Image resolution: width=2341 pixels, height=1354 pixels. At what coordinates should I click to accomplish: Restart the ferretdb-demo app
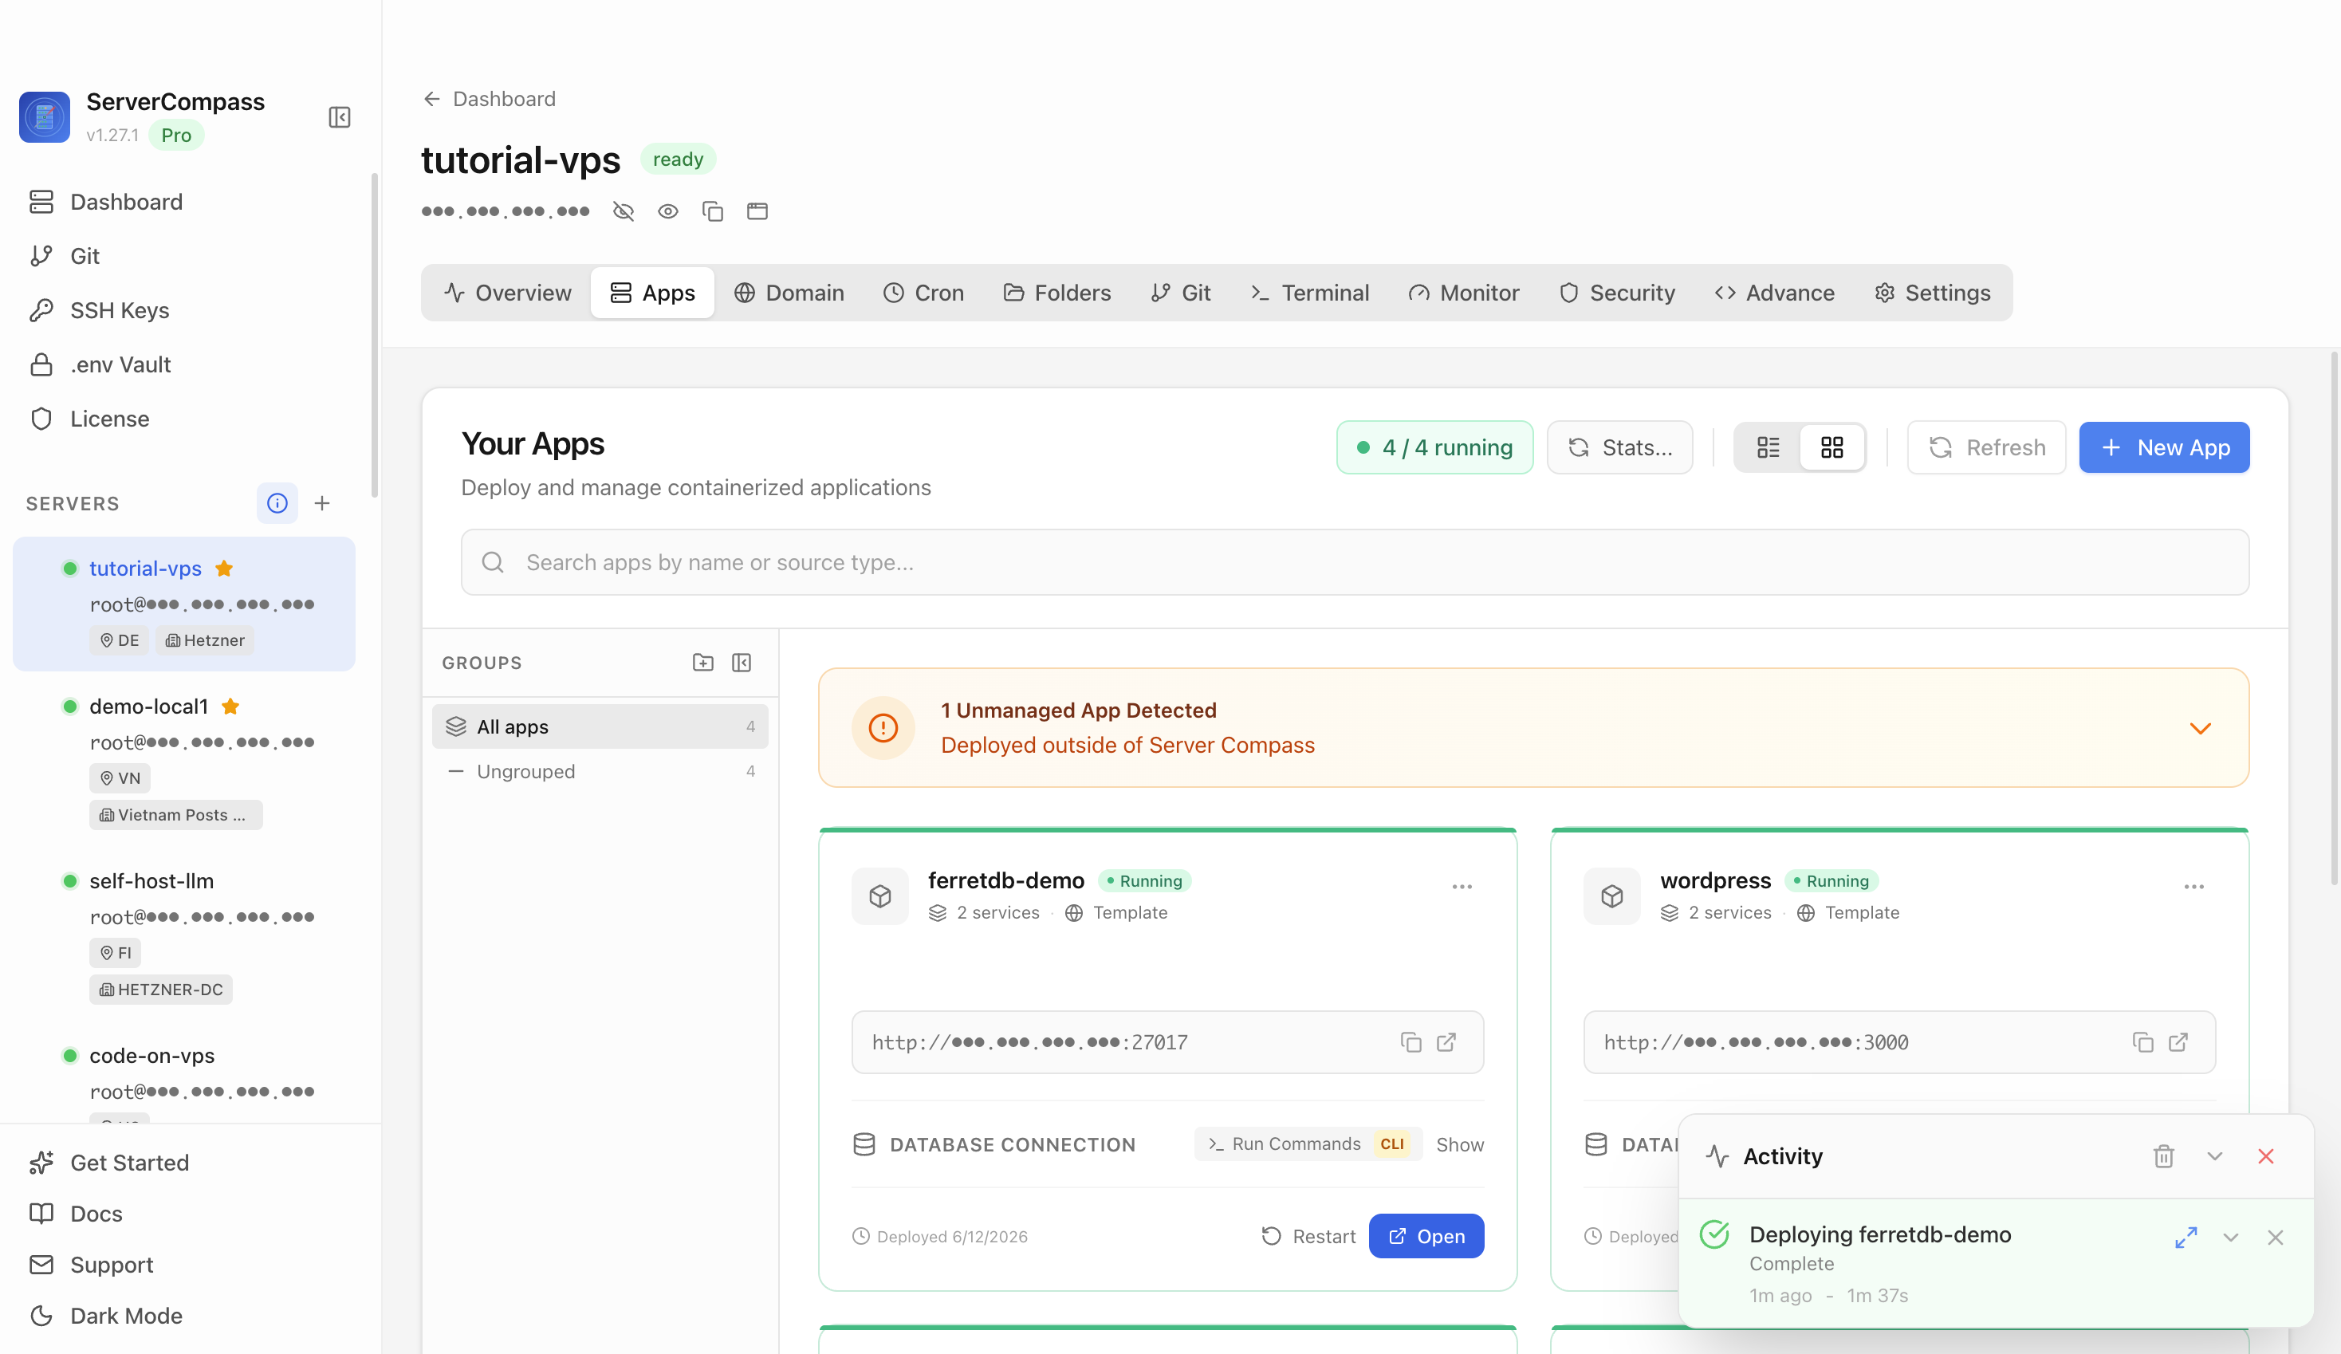[1308, 1236]
